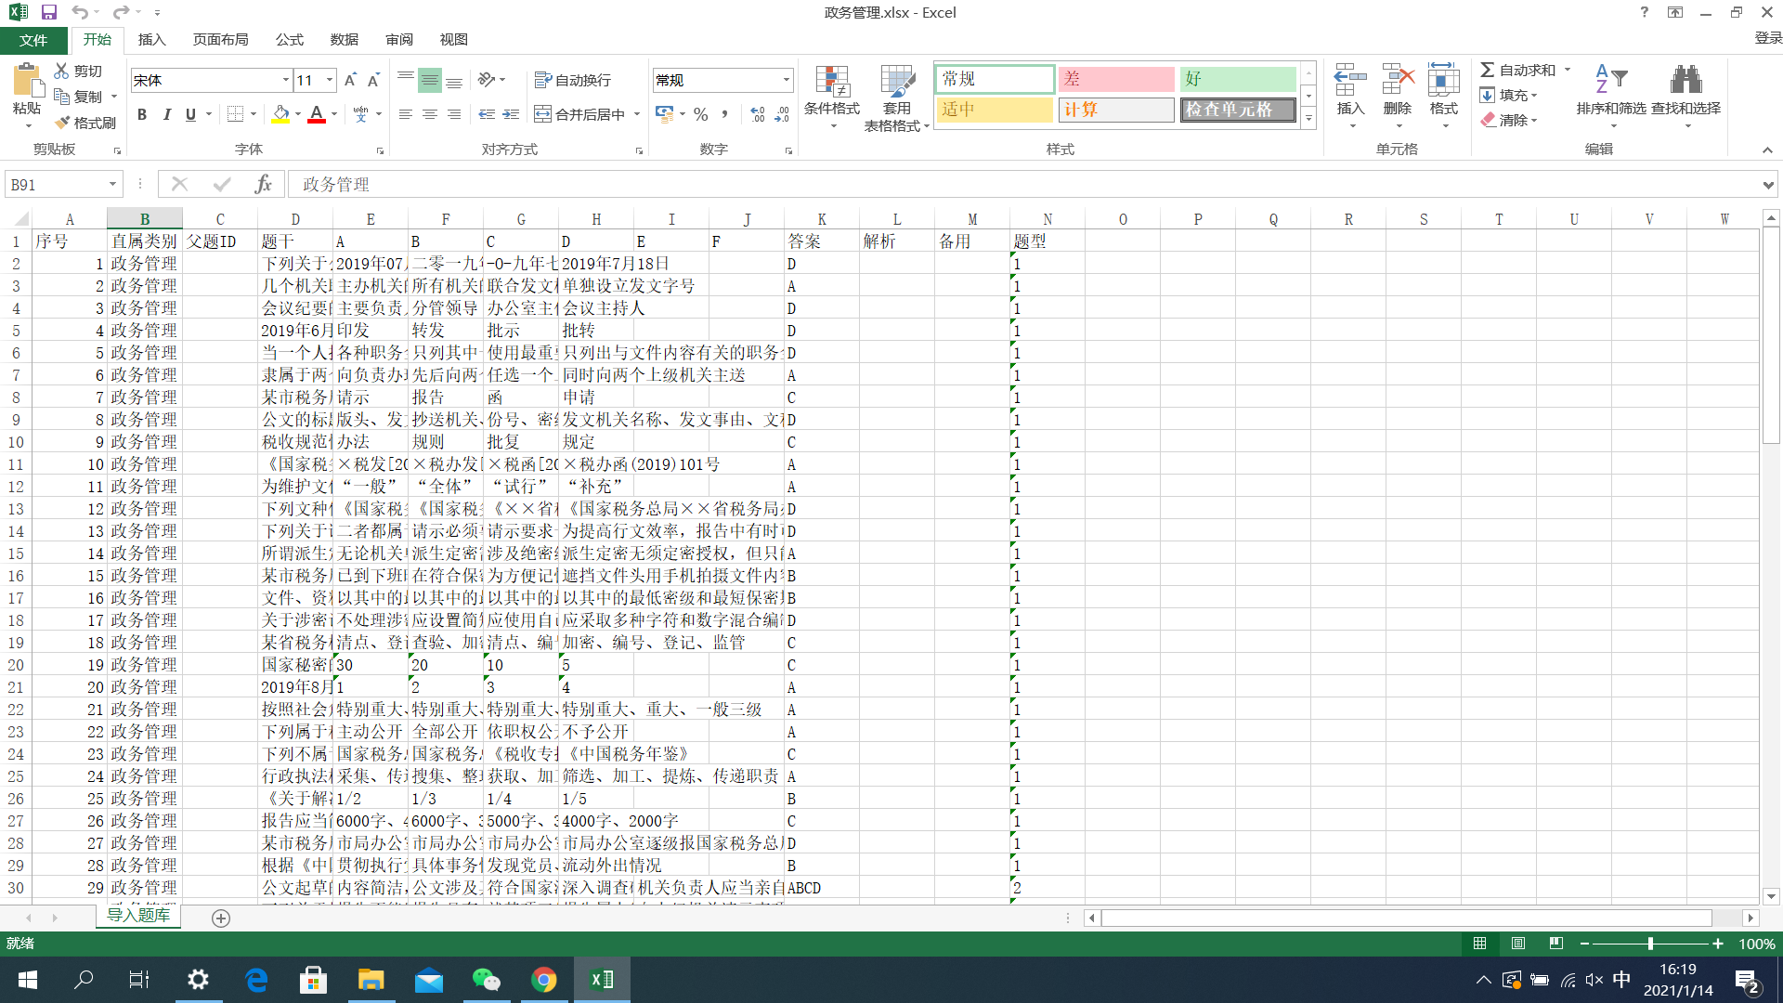Viewport: 1783px width, 1003px height.
Task: Open the font size dropdown
Action: click(330, 80)
